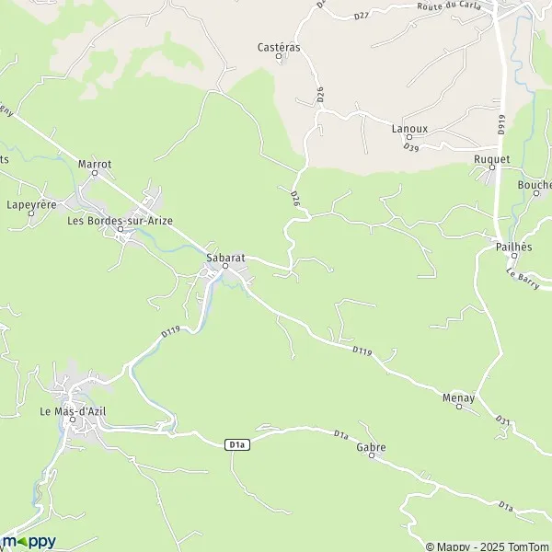Click the Route du Carla label
Screen dimensions: 552x552
pyautogui.click(x=449, y=6)
